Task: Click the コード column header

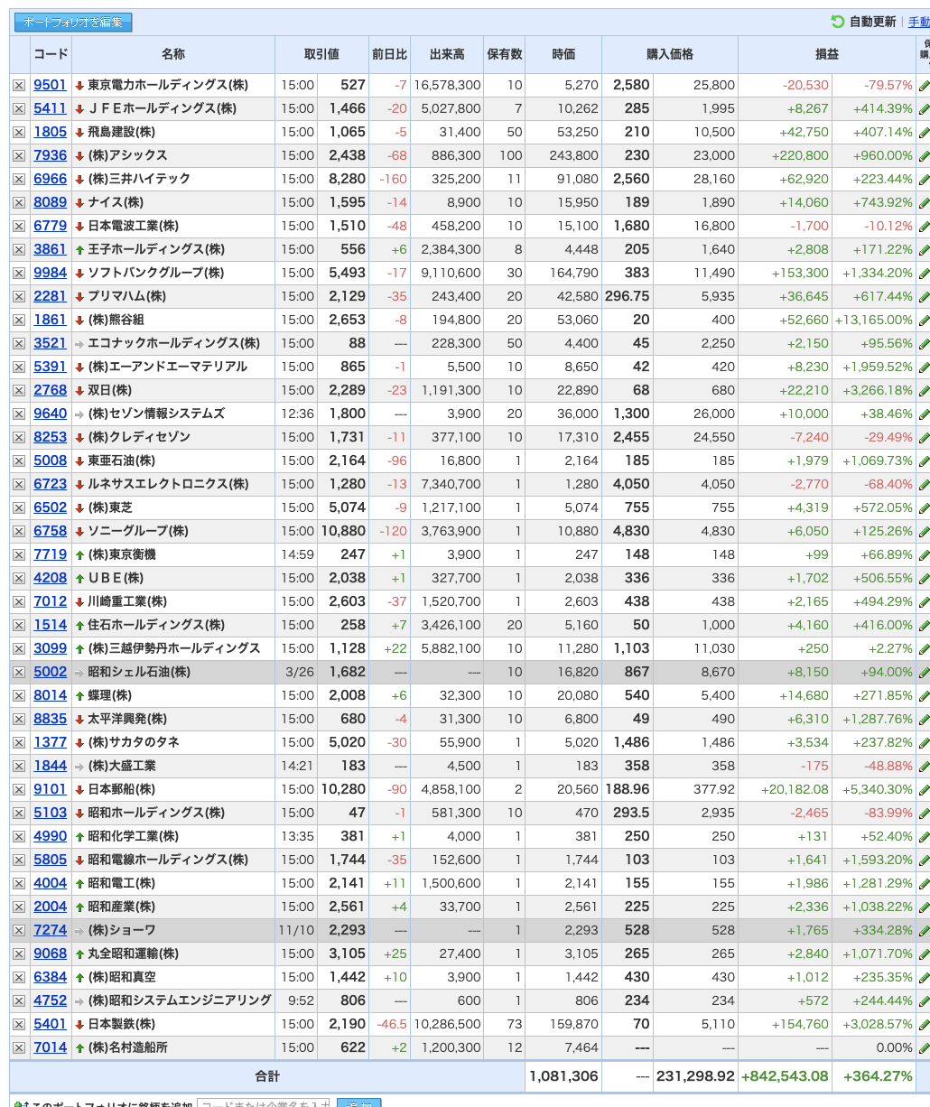Action: point(51,54)
